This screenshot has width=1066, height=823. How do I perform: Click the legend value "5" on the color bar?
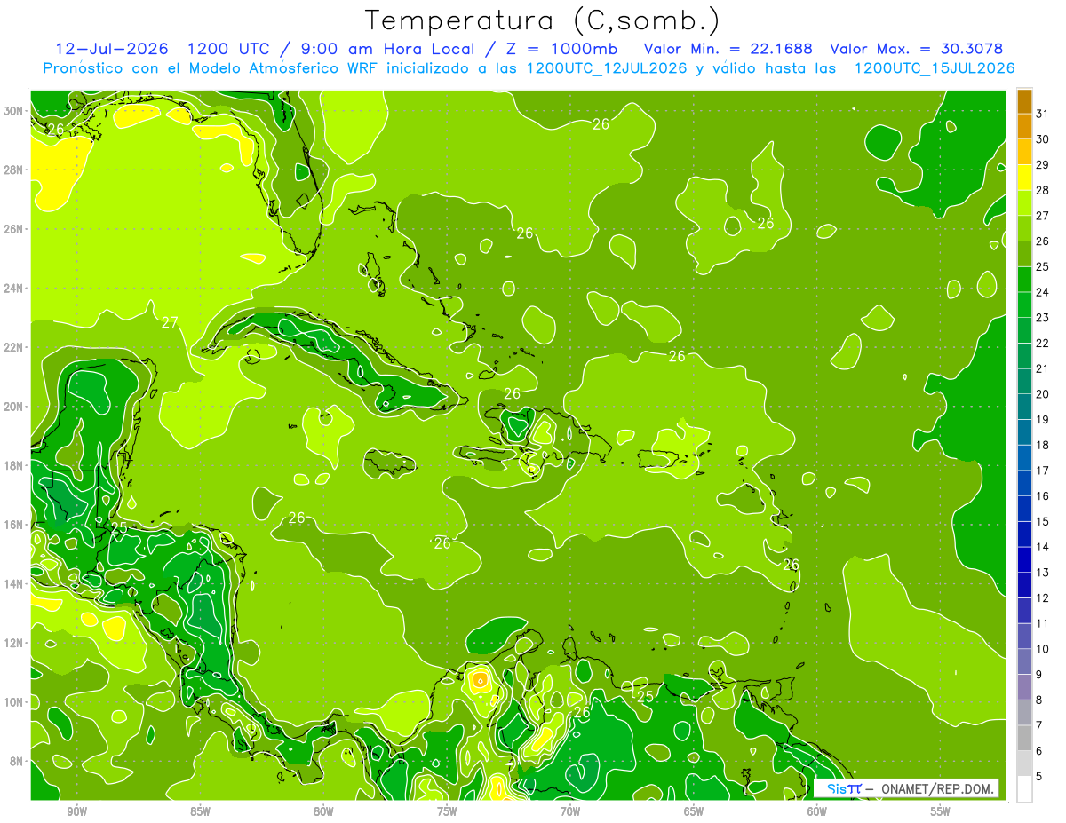(1040, 776)
